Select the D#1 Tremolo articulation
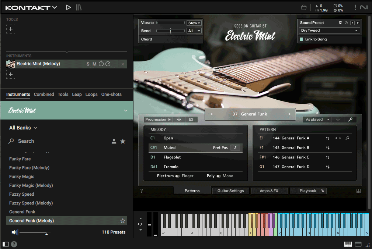This screenshot has height=249, width=372. pos(195,167)
